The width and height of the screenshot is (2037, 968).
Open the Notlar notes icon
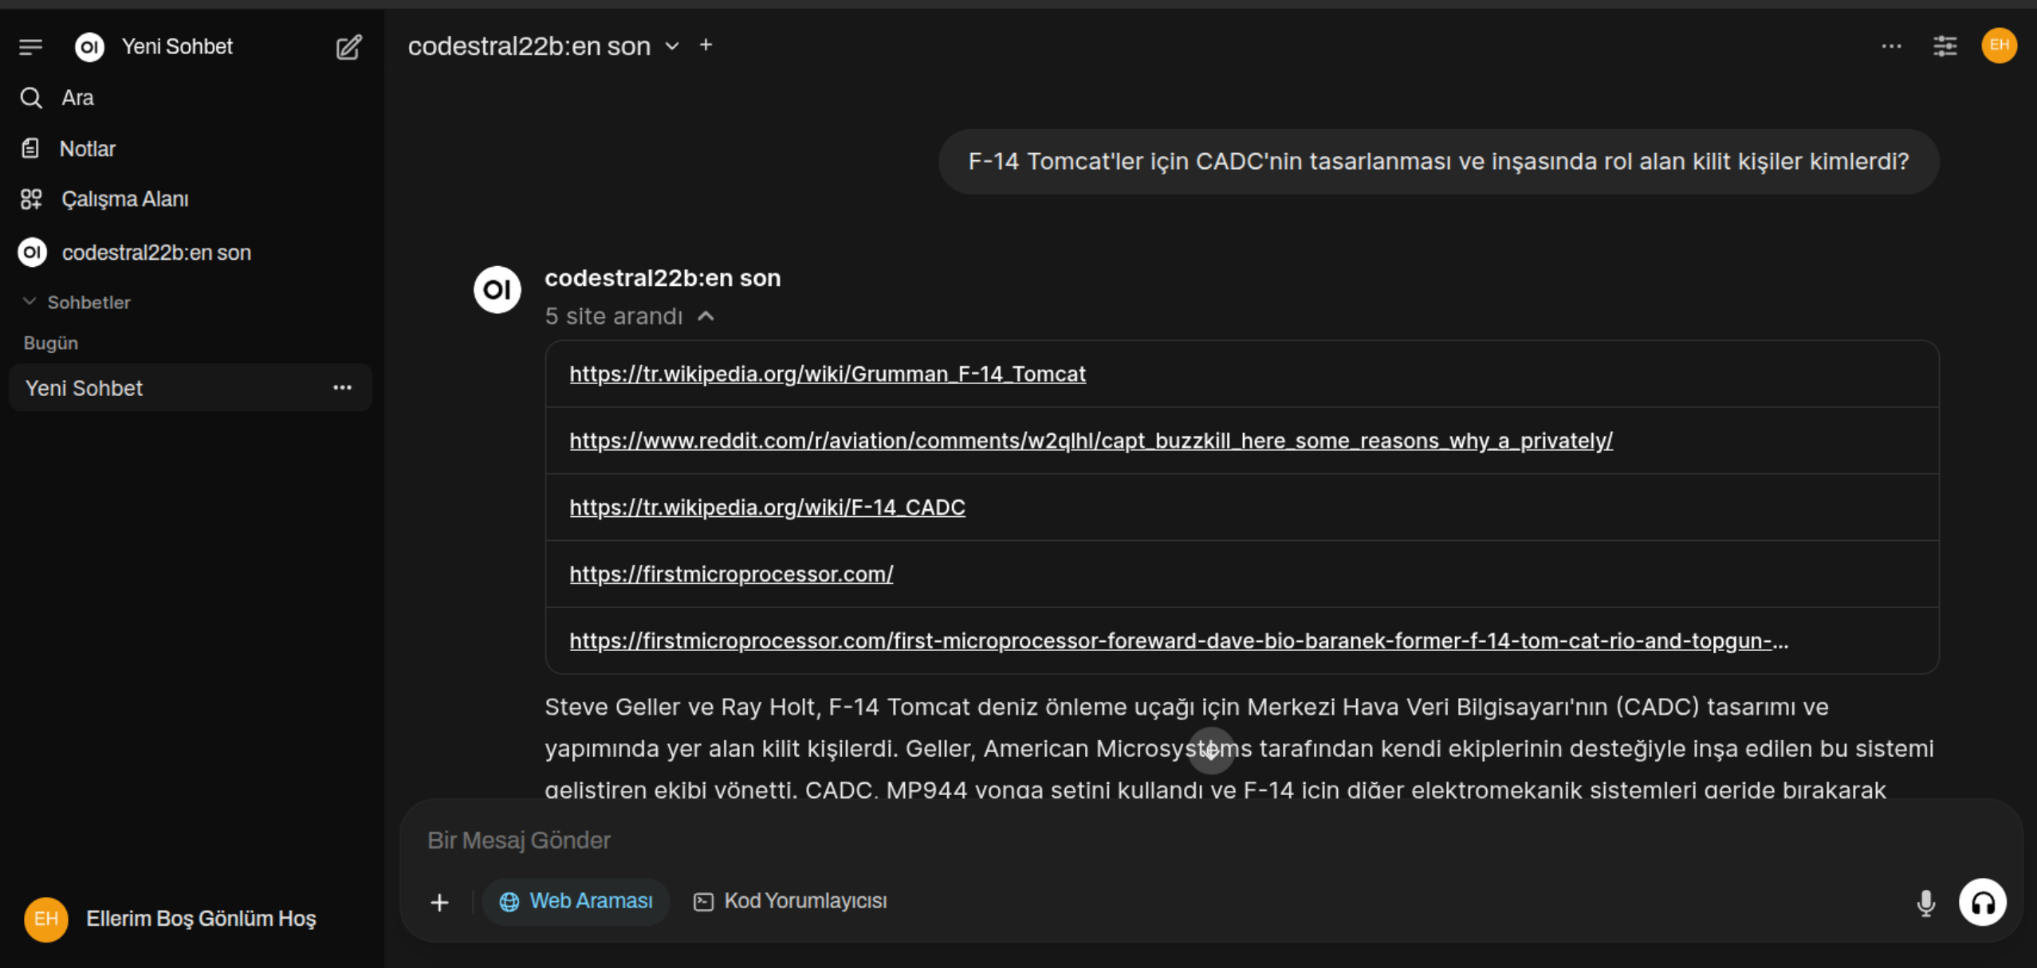click(30, 149)
